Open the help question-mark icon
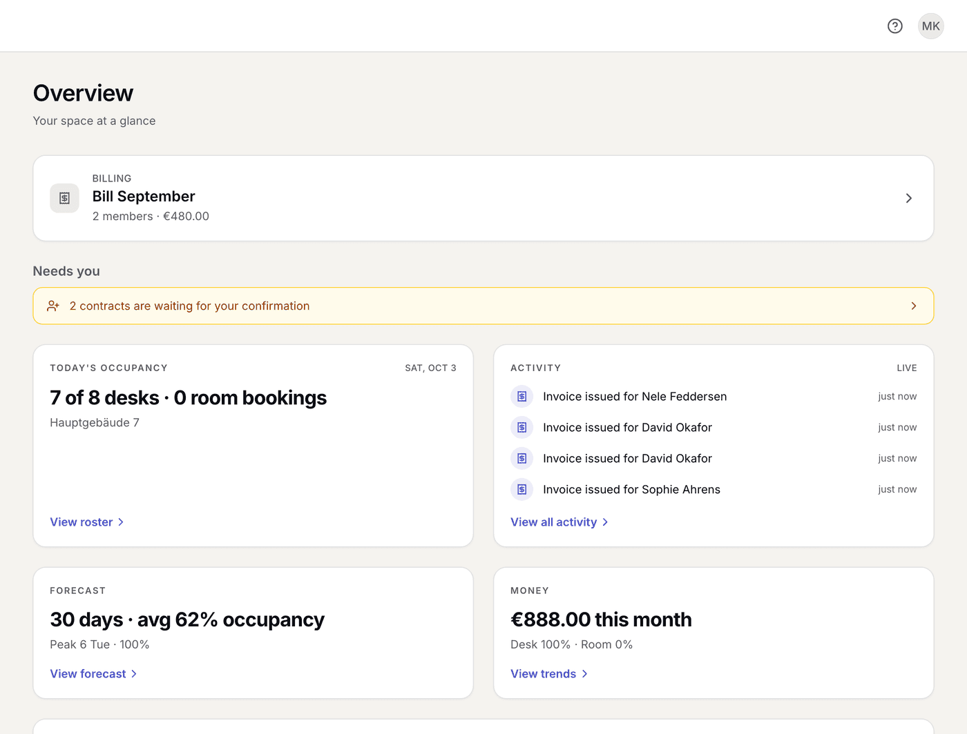 (x=895, y=26)
